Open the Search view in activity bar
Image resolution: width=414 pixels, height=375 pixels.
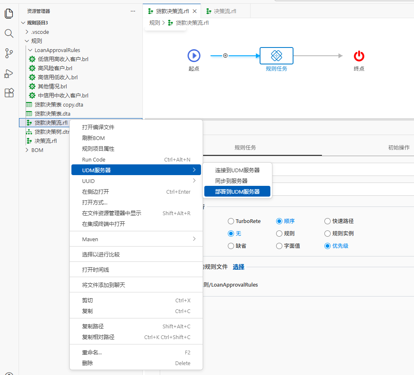point(9,33)
